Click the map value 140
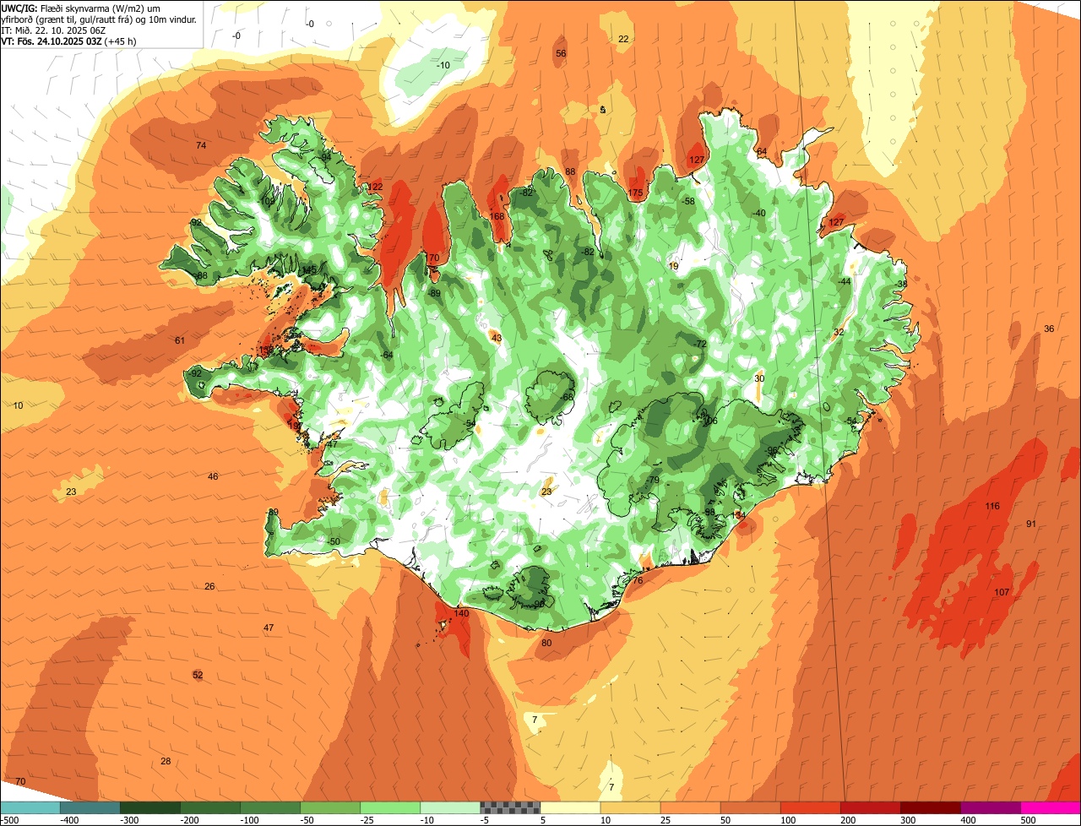Image resolution: width=1081 pixels, height=826 pixels. click(461, 613)
